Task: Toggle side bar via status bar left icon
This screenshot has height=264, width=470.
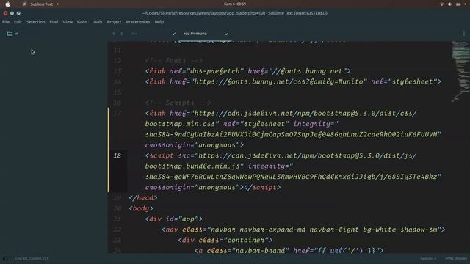Action: 4,259
